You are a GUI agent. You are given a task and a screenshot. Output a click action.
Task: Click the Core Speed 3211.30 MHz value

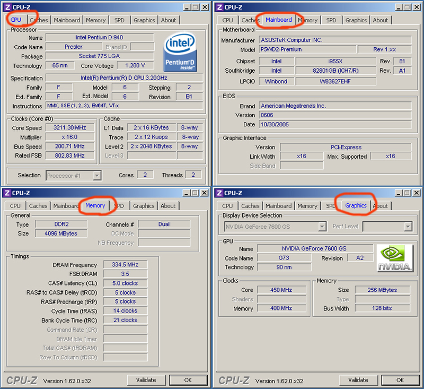point(70,127)
